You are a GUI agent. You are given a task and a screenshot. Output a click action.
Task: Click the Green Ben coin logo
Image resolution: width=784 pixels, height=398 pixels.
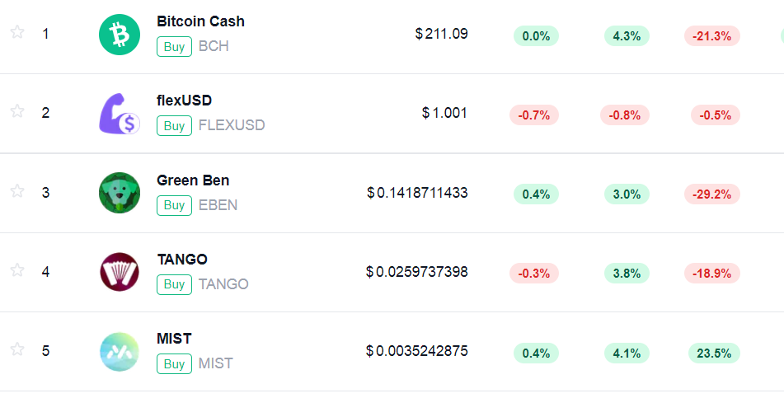pyautogui.click(x=120, y=193)
